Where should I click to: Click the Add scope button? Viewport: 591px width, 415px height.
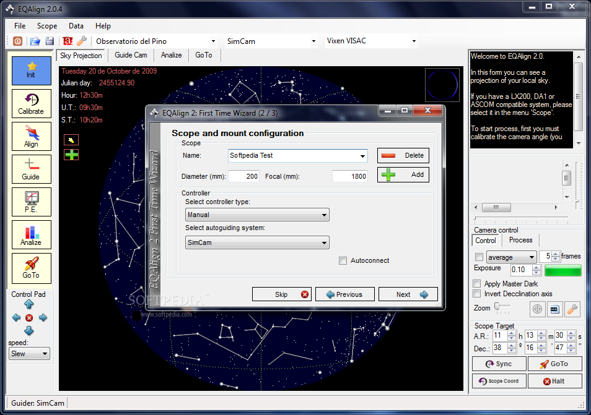[x=403, y=174]
